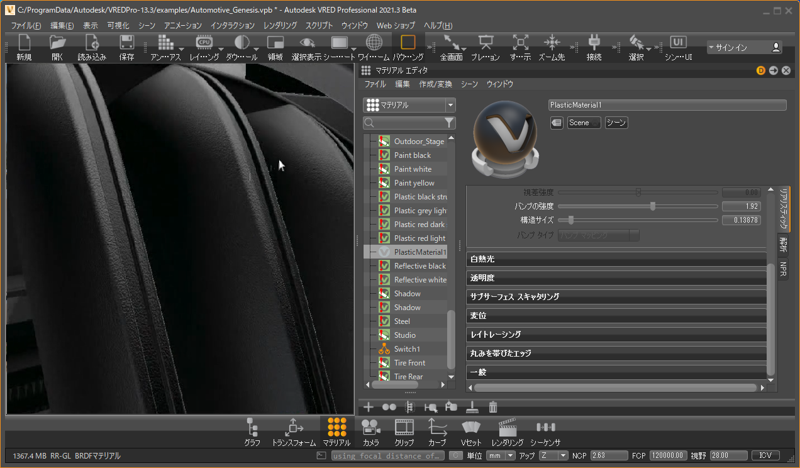Click the Presentation (プレ…ション) icon
Viewport: 800px width, 468px height.
(485, 43)
